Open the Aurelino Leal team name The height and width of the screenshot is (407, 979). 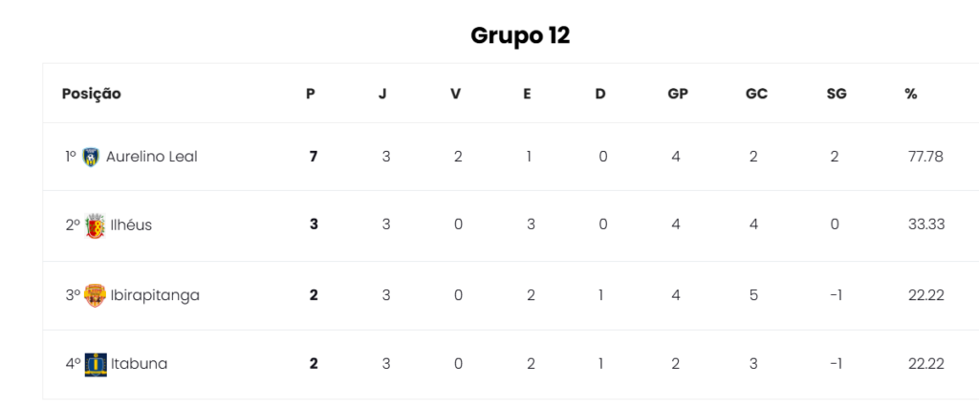coord(152,157)
